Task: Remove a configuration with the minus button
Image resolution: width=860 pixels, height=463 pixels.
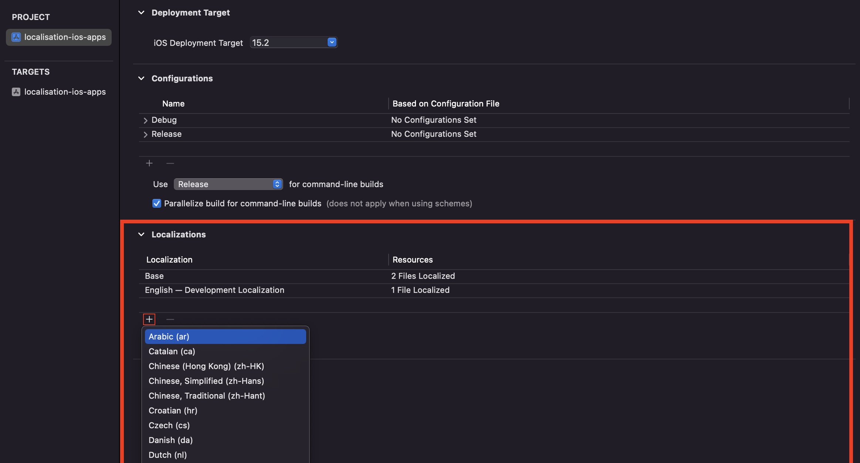Action: (170, 163)
